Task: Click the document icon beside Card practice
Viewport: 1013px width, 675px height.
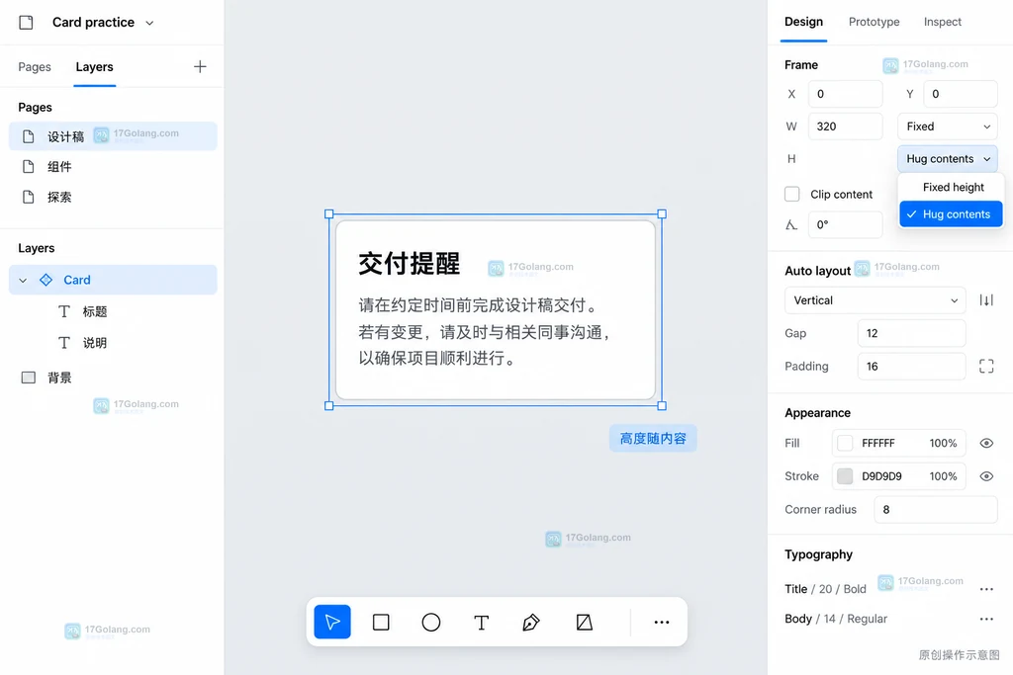Action: tap(26, 23)
